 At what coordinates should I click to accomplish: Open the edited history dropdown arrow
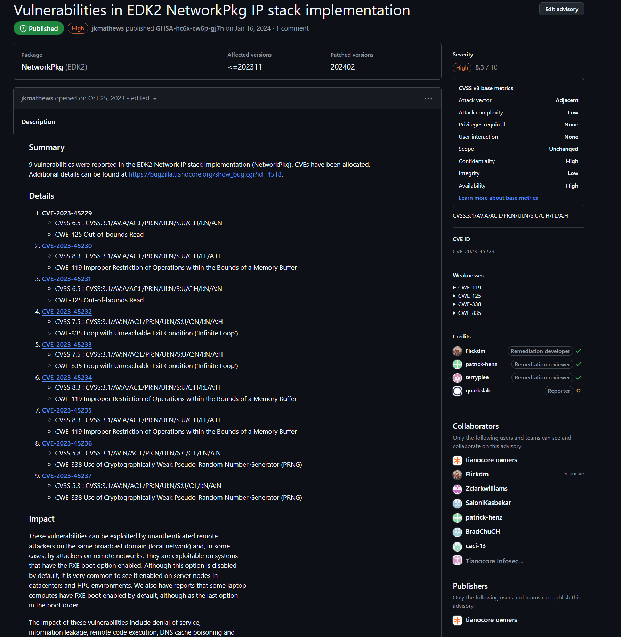pyautogui.click(x=155, y=99)
